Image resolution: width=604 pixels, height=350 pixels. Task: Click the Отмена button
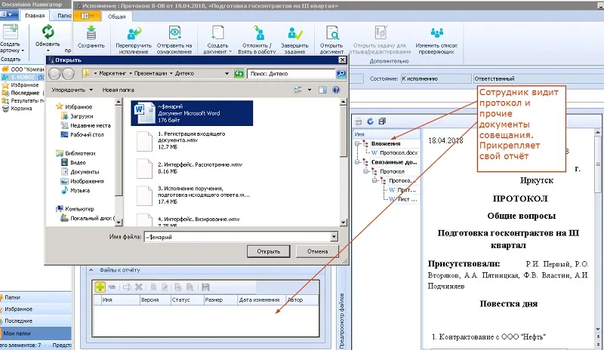click(313, 251)
